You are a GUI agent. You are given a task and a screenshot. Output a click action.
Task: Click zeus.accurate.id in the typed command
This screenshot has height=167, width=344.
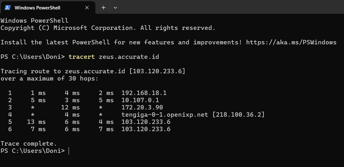coord(129,57)
